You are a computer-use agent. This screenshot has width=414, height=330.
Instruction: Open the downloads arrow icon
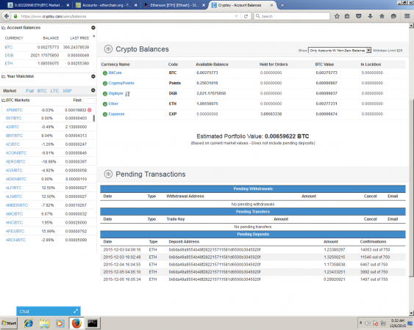[x=370, y=16]
